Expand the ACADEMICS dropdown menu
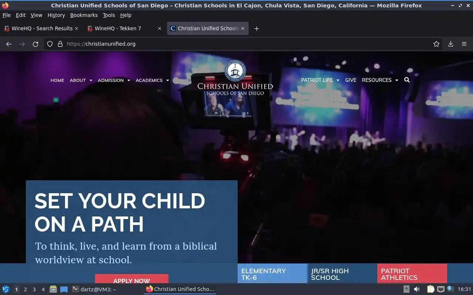This screenshot has height=295, width=473. coord(152,80)
